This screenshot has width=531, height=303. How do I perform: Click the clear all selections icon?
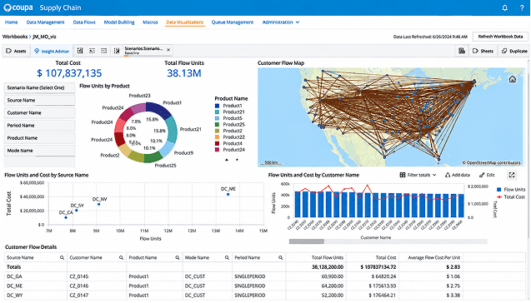point(117,51)
